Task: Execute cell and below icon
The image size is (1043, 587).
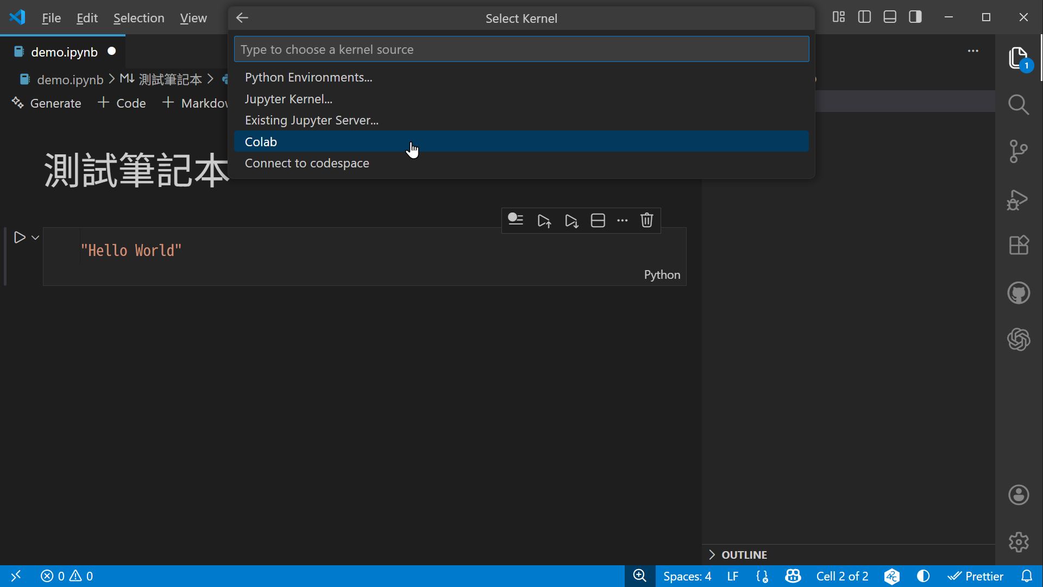Action: pos(571,221)
